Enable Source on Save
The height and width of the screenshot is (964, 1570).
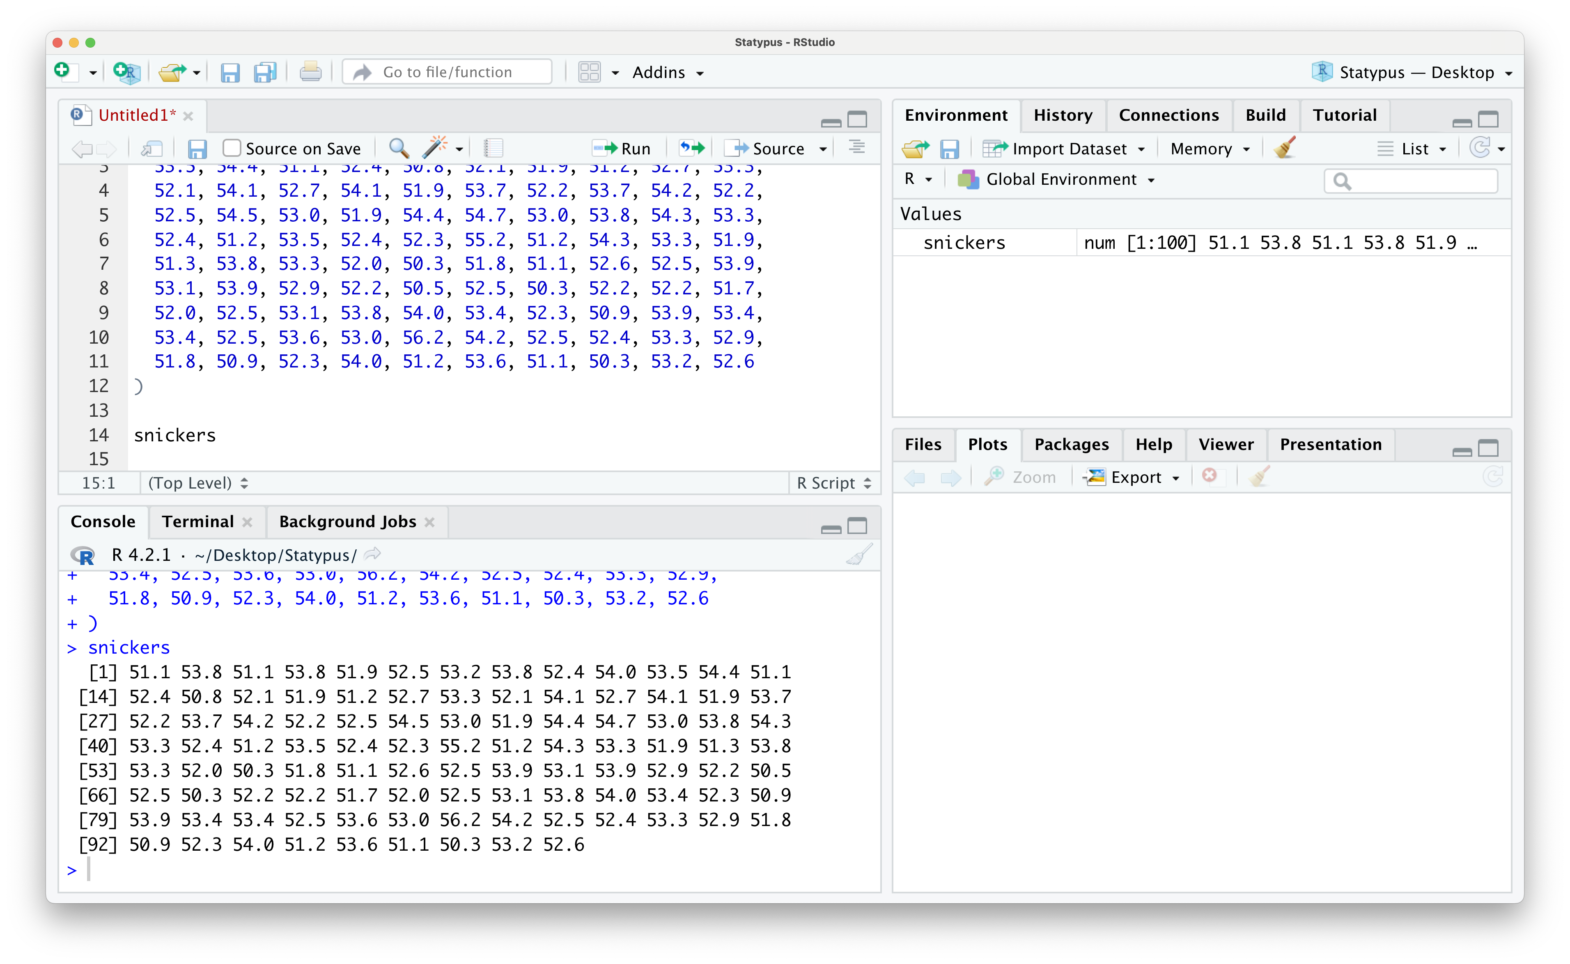click(x=232, y=147)
